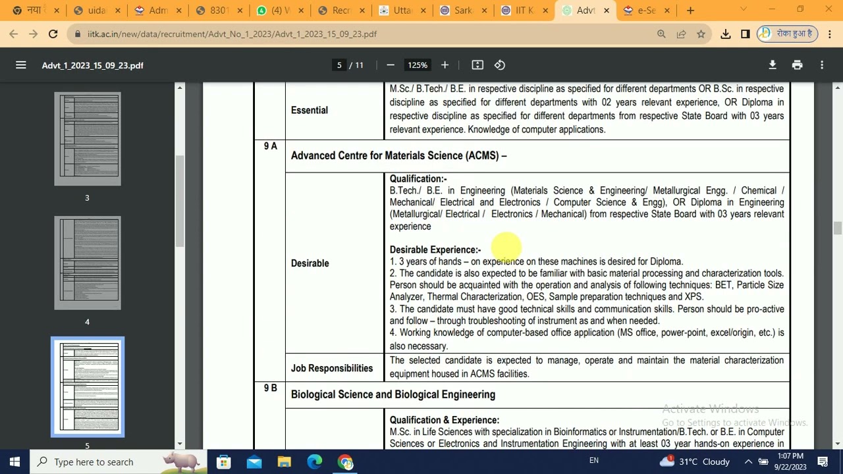Open Chrome tab search dropdown

point(744,11)
